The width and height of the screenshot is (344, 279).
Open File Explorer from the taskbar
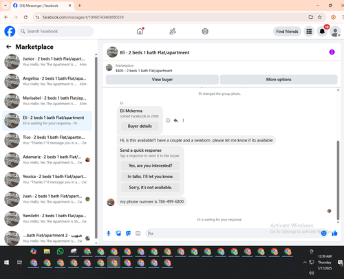coord(47,252)
